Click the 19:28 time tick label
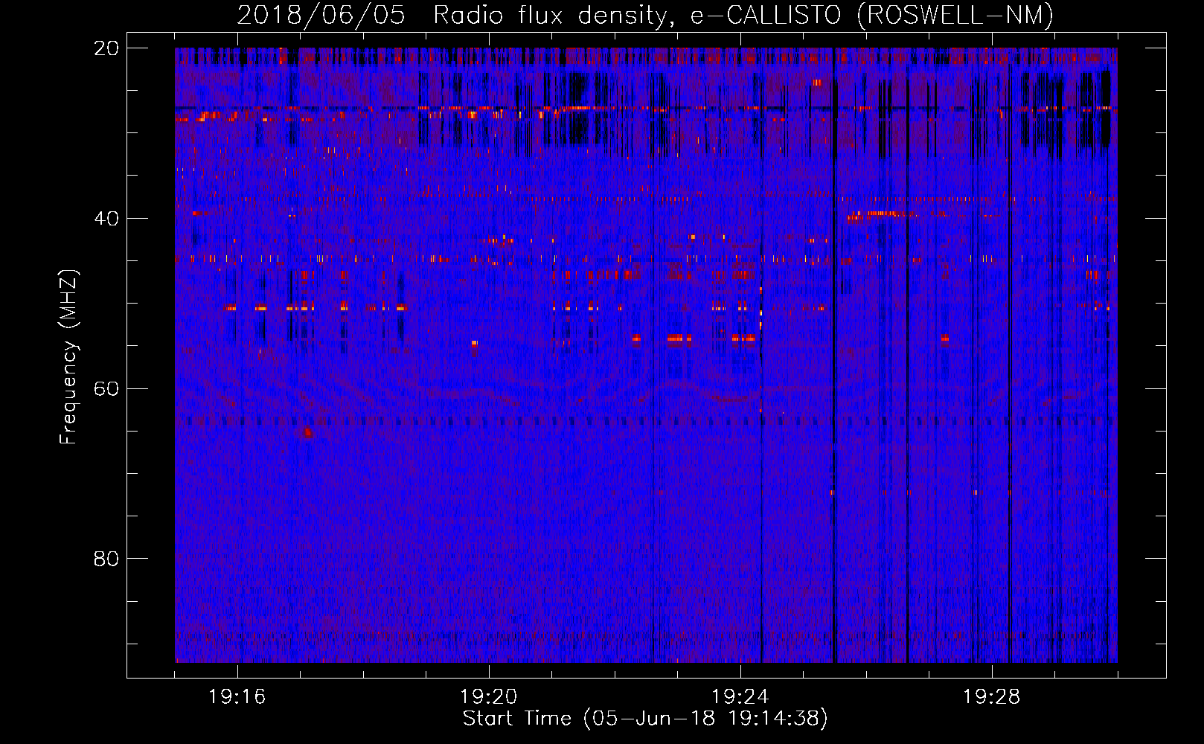Screen dimensions: 1204x744 click(992, 697)
